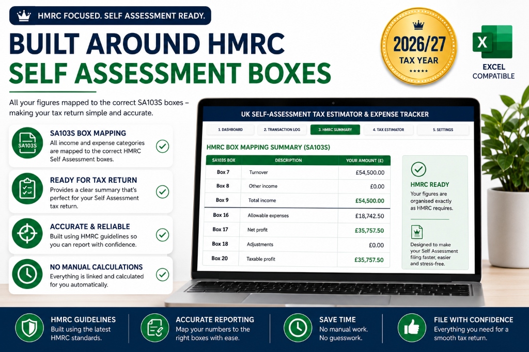This screenshot has width=529, height=352.
Task: Click the Taxable profit description
Action: [x=261, y=259]
